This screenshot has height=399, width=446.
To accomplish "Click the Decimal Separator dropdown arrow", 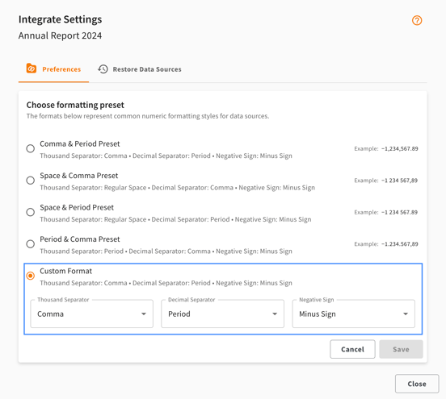I will (x=275, y=314).
